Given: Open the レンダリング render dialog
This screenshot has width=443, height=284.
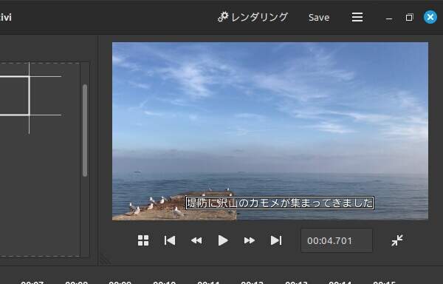Looking at the screenshot, I should tap(253, 17).
